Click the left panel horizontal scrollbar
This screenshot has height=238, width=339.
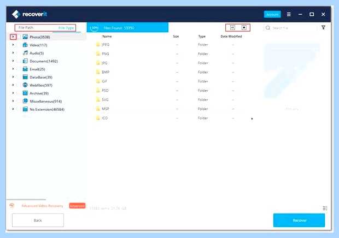coord(26,200)
